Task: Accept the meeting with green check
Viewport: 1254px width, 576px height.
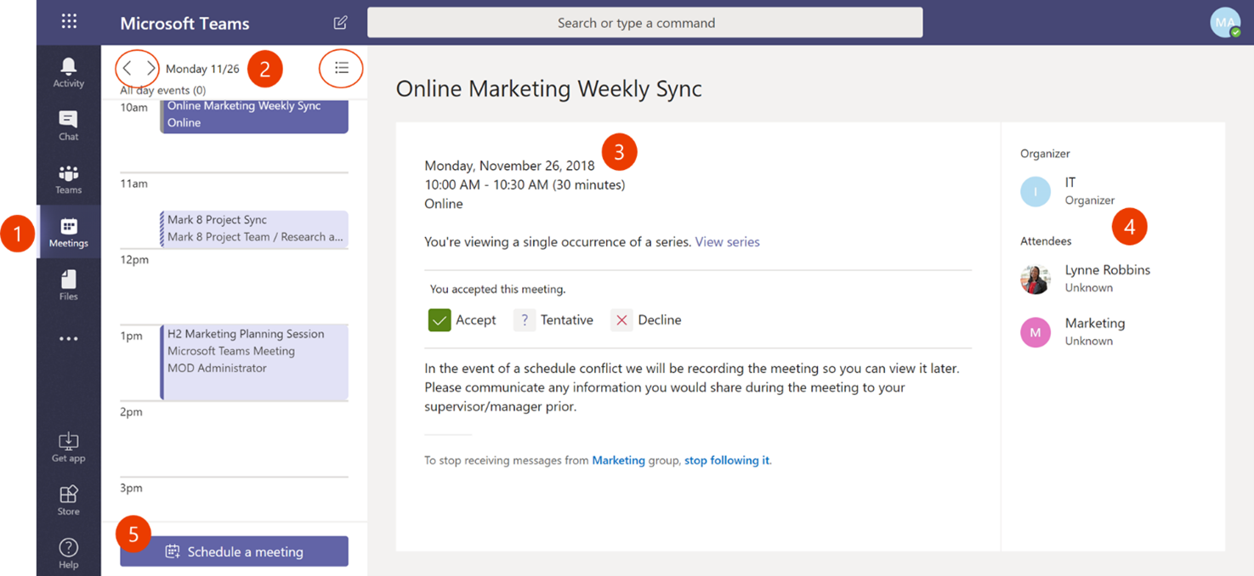Action: [462, 320]
